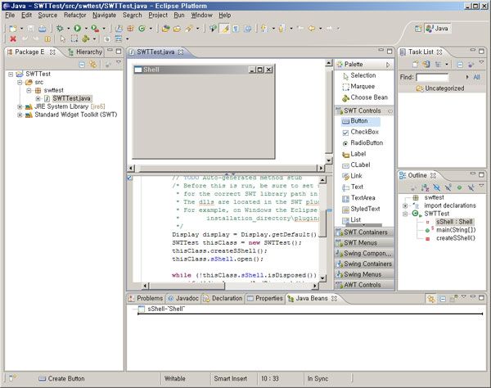Open the Navigate menu
Screen dimensions: 491x388
[104, 15]
